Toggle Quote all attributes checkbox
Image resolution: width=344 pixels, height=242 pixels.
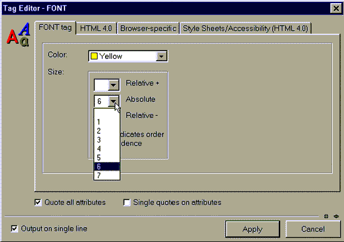(x=38, y=202)
